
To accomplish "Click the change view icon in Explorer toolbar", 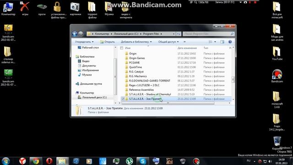I will pyautogui.click(x=211, y=42).
